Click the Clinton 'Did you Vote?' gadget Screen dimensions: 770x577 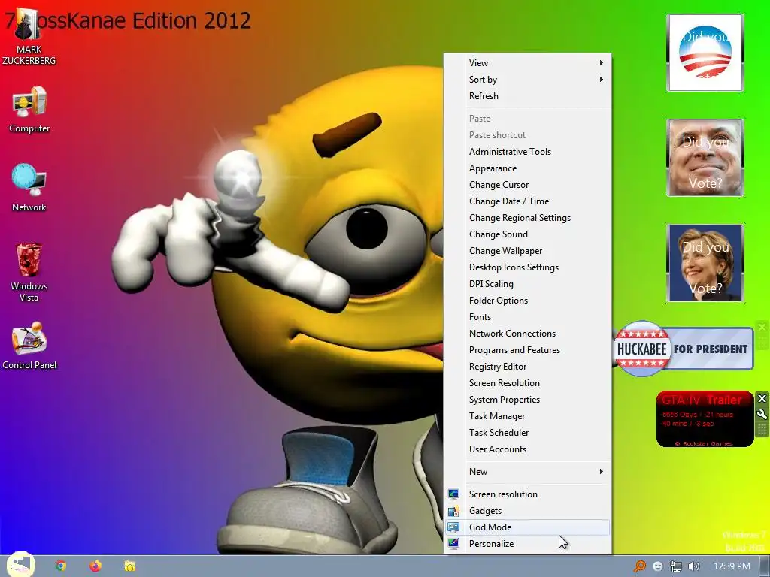(705, 263)
